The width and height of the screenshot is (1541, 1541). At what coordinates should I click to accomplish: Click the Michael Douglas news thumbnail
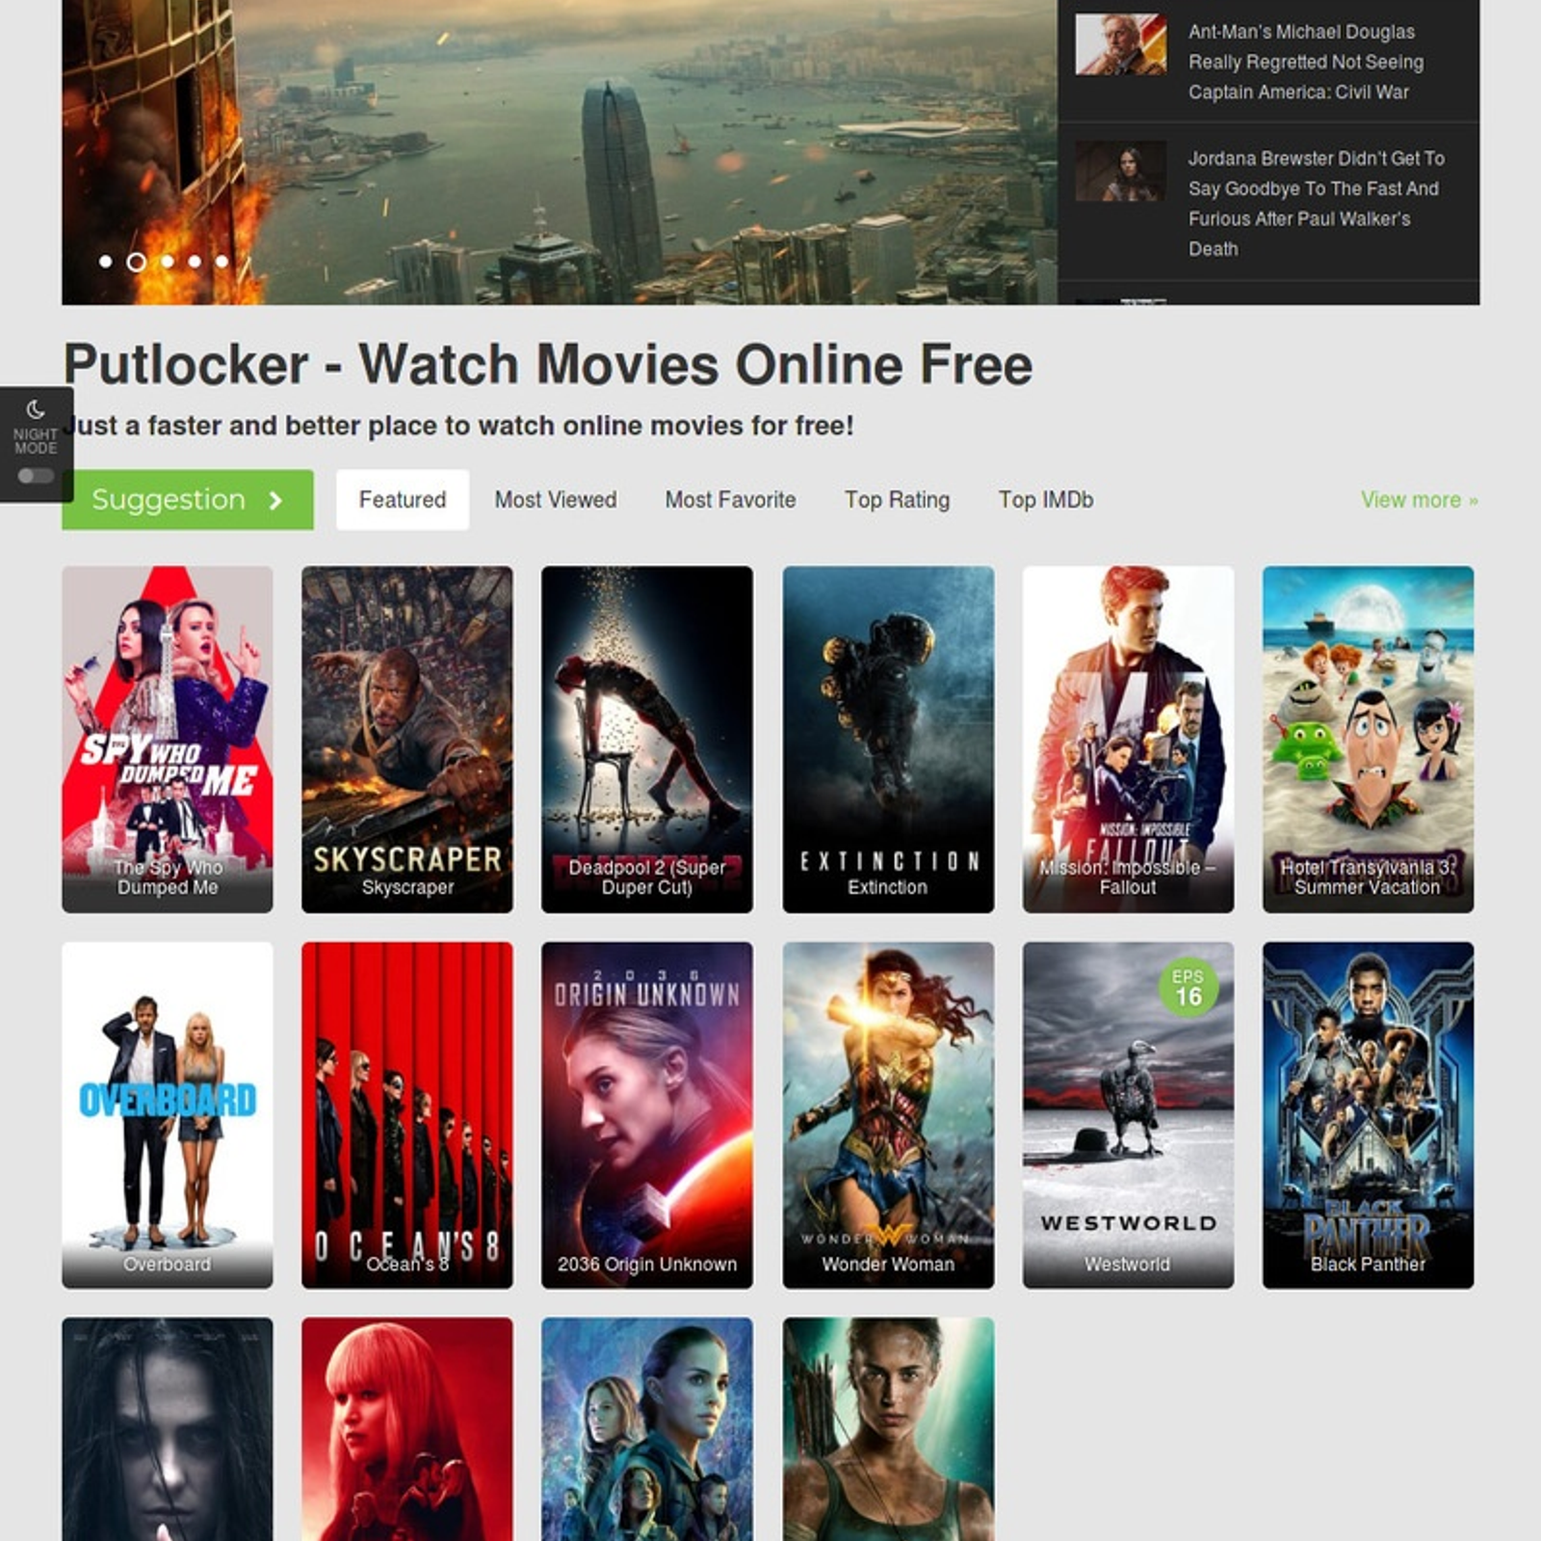[x=1120, y=44]
